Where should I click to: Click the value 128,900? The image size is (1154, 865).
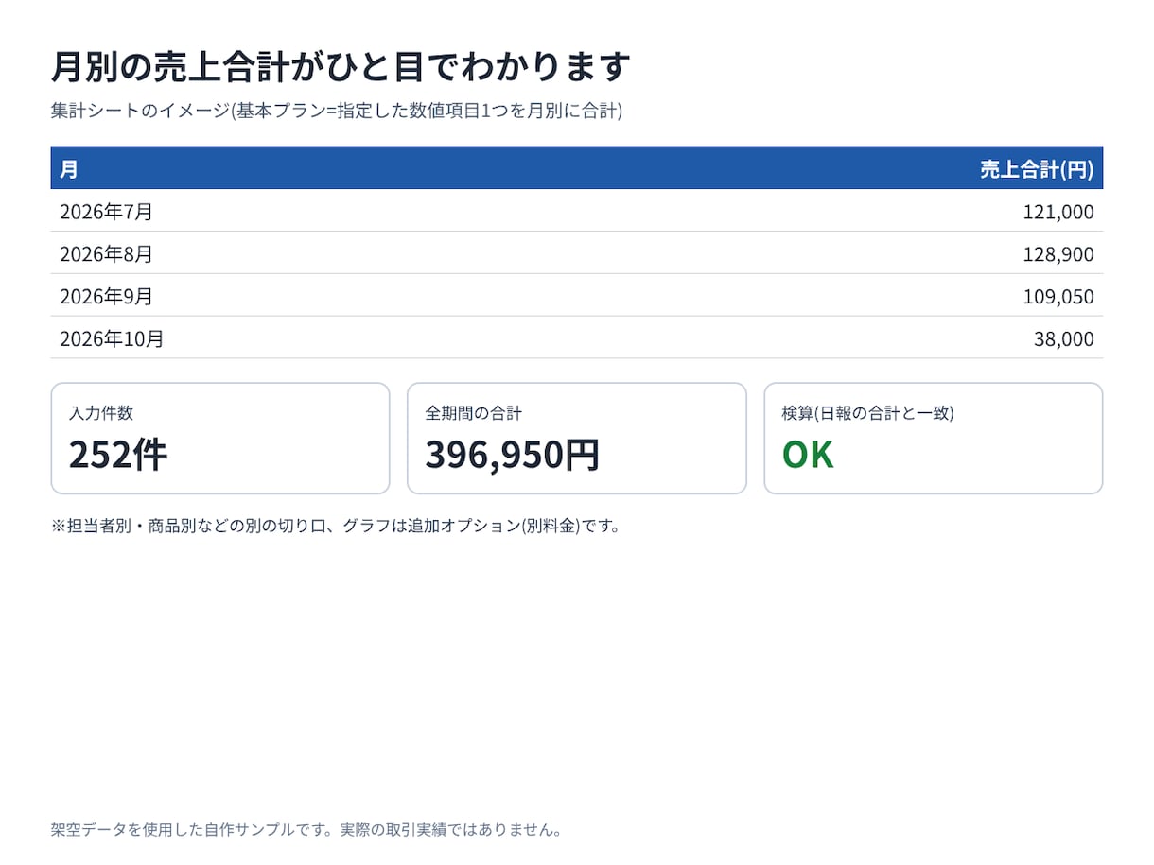(x=1058, y=254)
